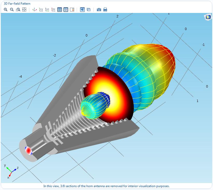This screenshot has width=213, height=190.
Task: Click the axis tick label -2
Action: pos(54,55)
